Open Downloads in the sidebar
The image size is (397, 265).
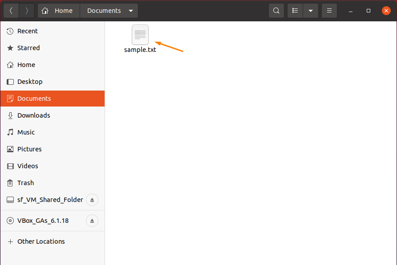53,115
